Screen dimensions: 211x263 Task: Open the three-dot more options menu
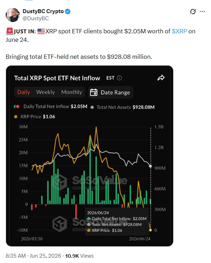click(x=202, y=11)
